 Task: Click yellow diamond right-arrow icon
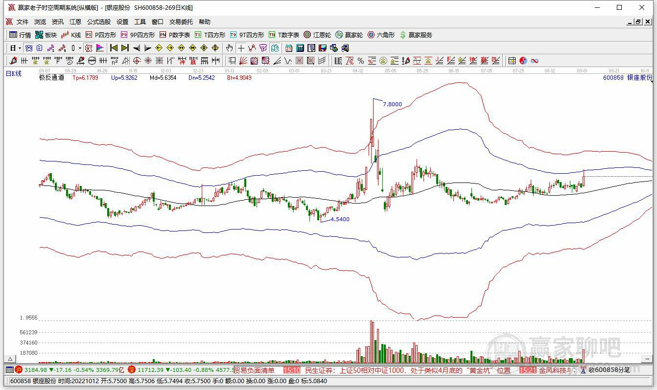[x=170, y=48]
